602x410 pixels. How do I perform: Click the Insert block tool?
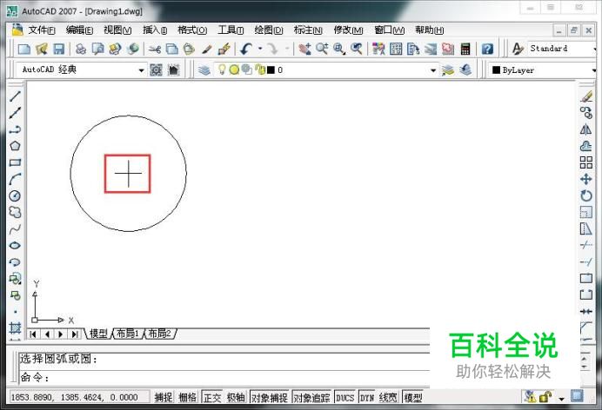click(15, 279)
